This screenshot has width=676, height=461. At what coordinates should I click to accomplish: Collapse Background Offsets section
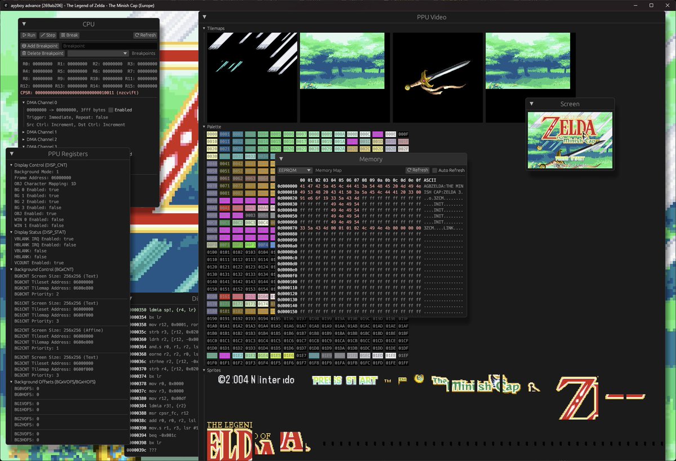tap(11, 382)
